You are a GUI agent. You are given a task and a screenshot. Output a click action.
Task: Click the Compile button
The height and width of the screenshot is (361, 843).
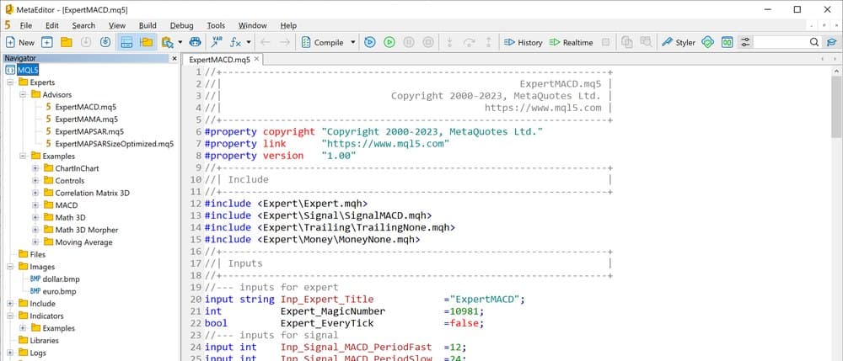coord(323,42)
